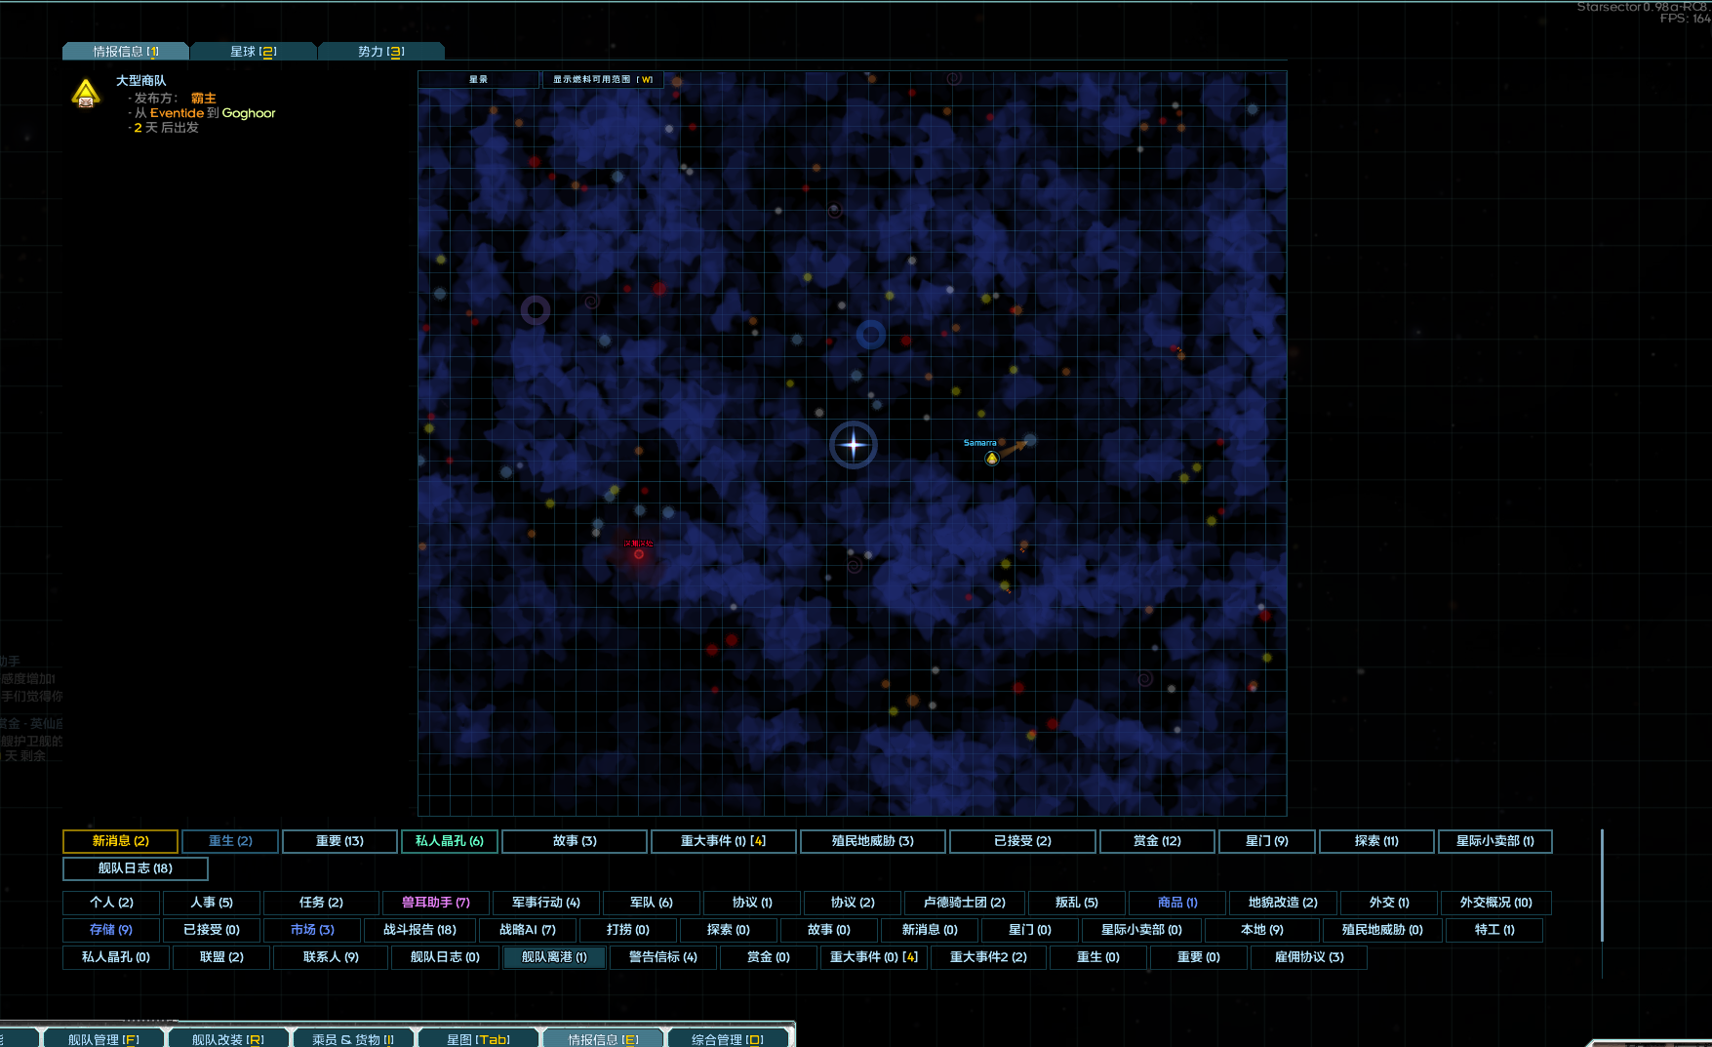Show 外交 (1) intel entries
The image size is (1712, 1047).
tap(1389, 903)
